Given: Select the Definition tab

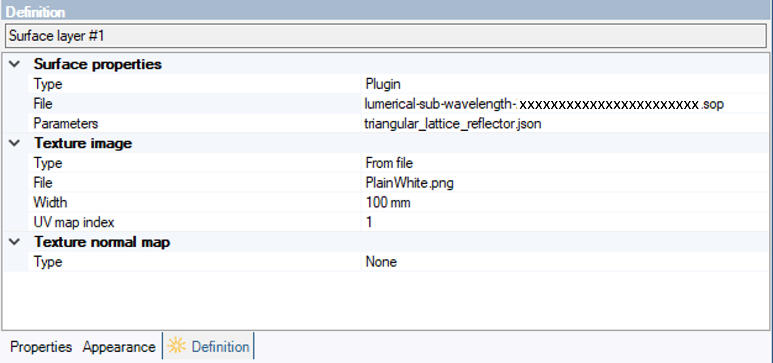Looking at the screenshot, I should (208, 346).
